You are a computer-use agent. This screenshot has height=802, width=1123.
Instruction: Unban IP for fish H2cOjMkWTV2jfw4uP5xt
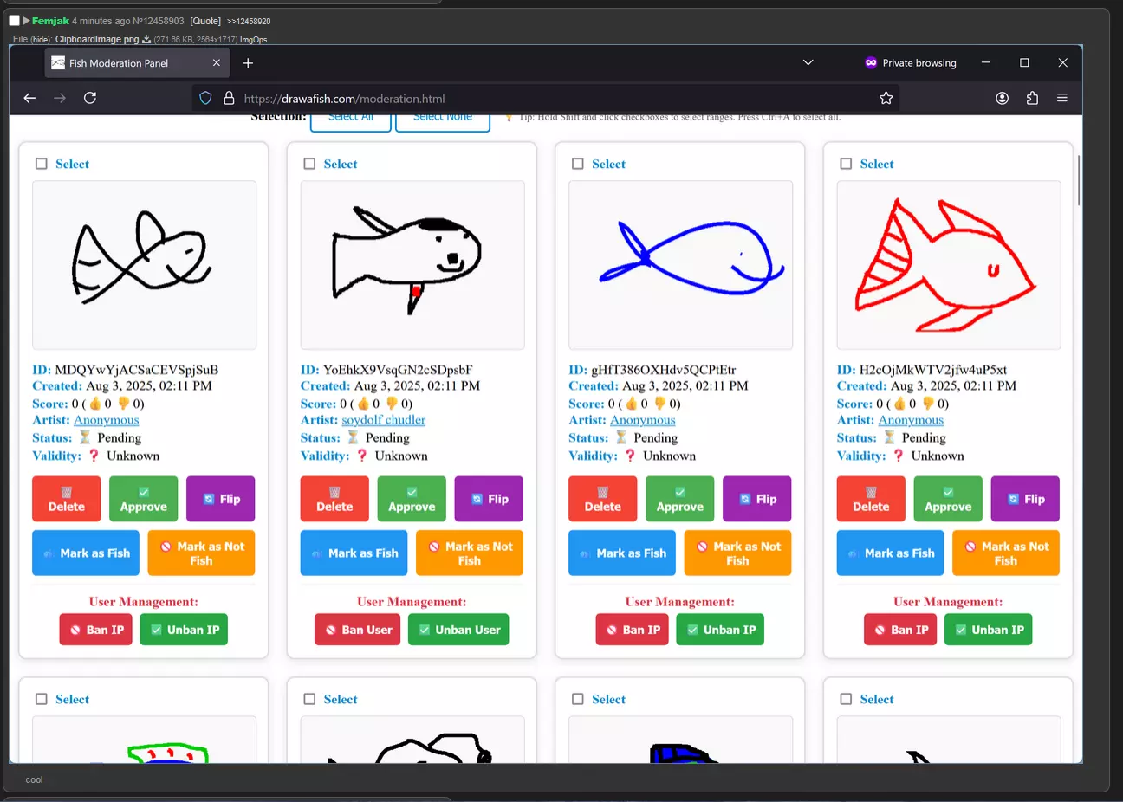click(989, 630)
